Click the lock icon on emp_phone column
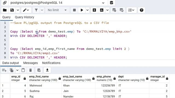The image size is (175, 98). [115, 78]
